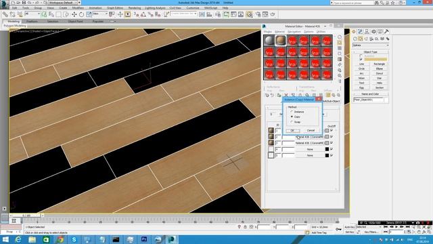The image size is (433, 244).
Task: Collapse the Name and Color rollout
Action: 371,94
